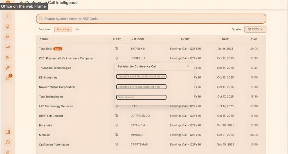This screenshot has height=154, width=288.
Task: Switch to the Completed tab
Action: coord(45,29)
